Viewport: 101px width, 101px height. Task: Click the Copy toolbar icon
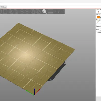tap(11, 11)
